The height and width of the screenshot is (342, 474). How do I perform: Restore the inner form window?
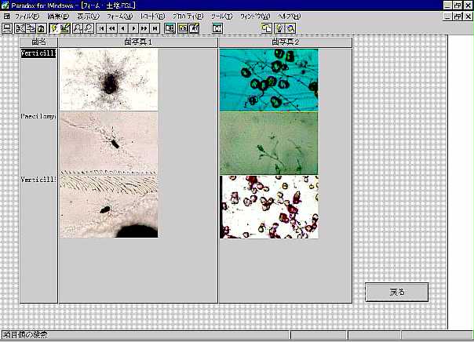[458, 16]
